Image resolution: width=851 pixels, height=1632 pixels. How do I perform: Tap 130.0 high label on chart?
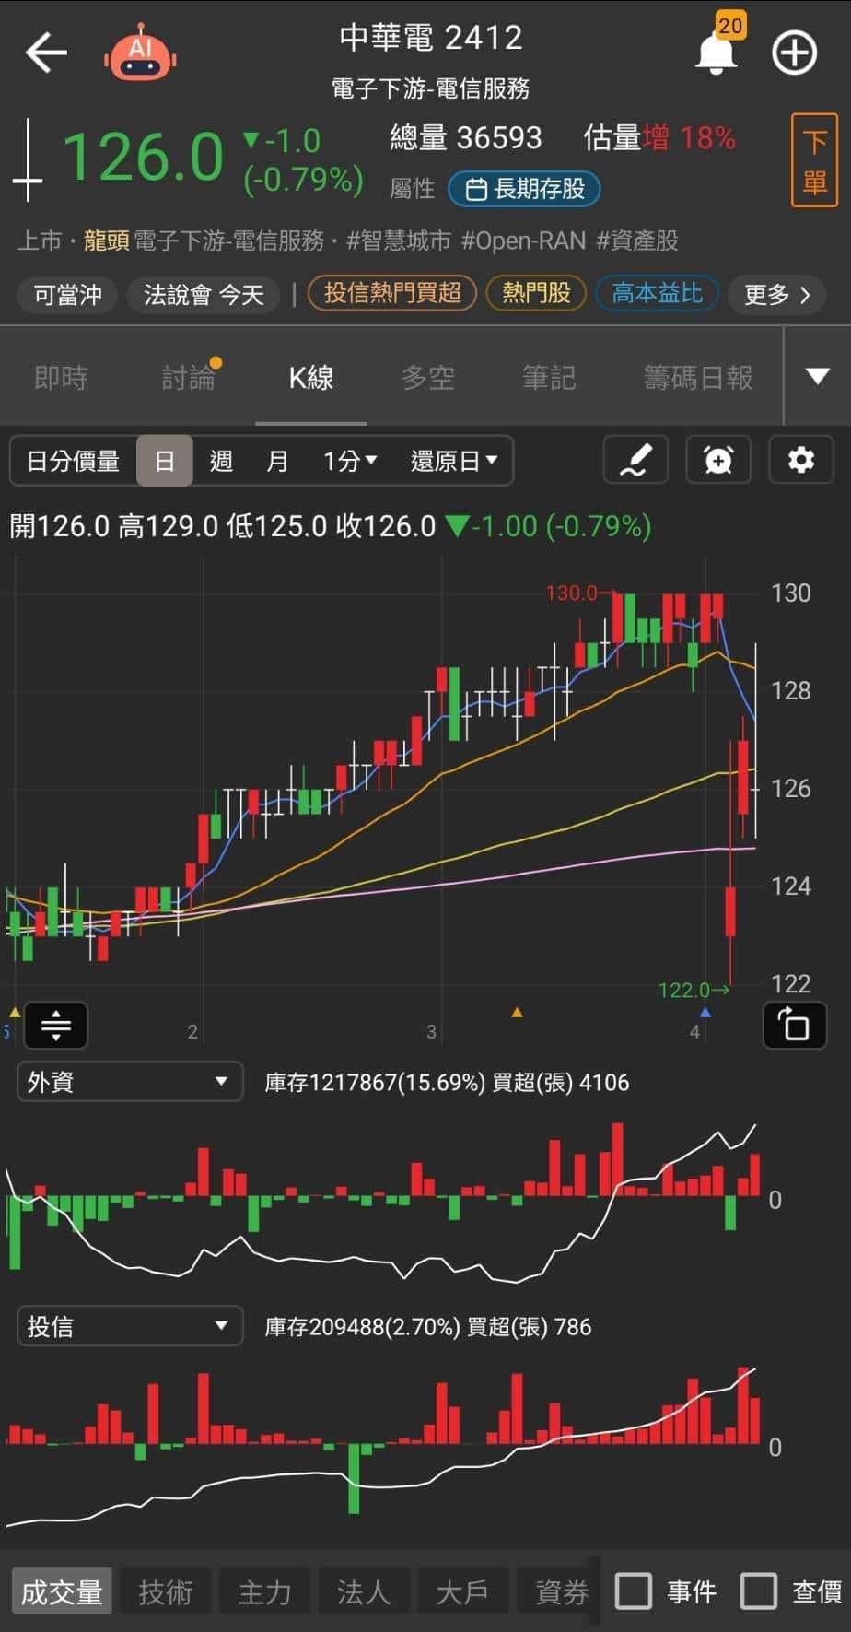pyautogui.click(x=574, y=593)
